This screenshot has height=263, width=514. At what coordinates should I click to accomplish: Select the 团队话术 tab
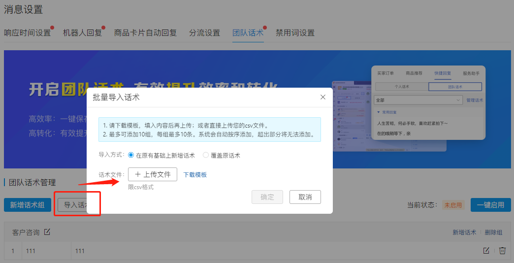pyautogui.click(x=248, y=33)
